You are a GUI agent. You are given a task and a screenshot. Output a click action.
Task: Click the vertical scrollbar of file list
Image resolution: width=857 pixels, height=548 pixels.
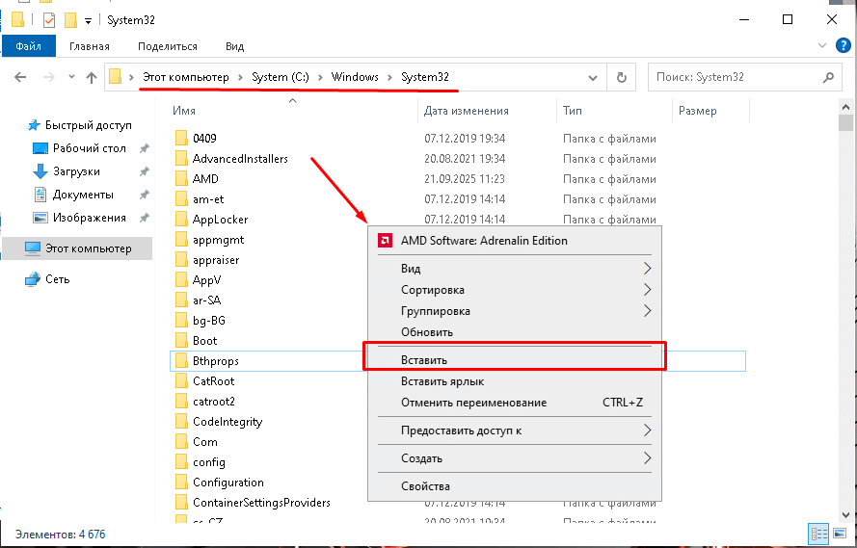point(845,289)
